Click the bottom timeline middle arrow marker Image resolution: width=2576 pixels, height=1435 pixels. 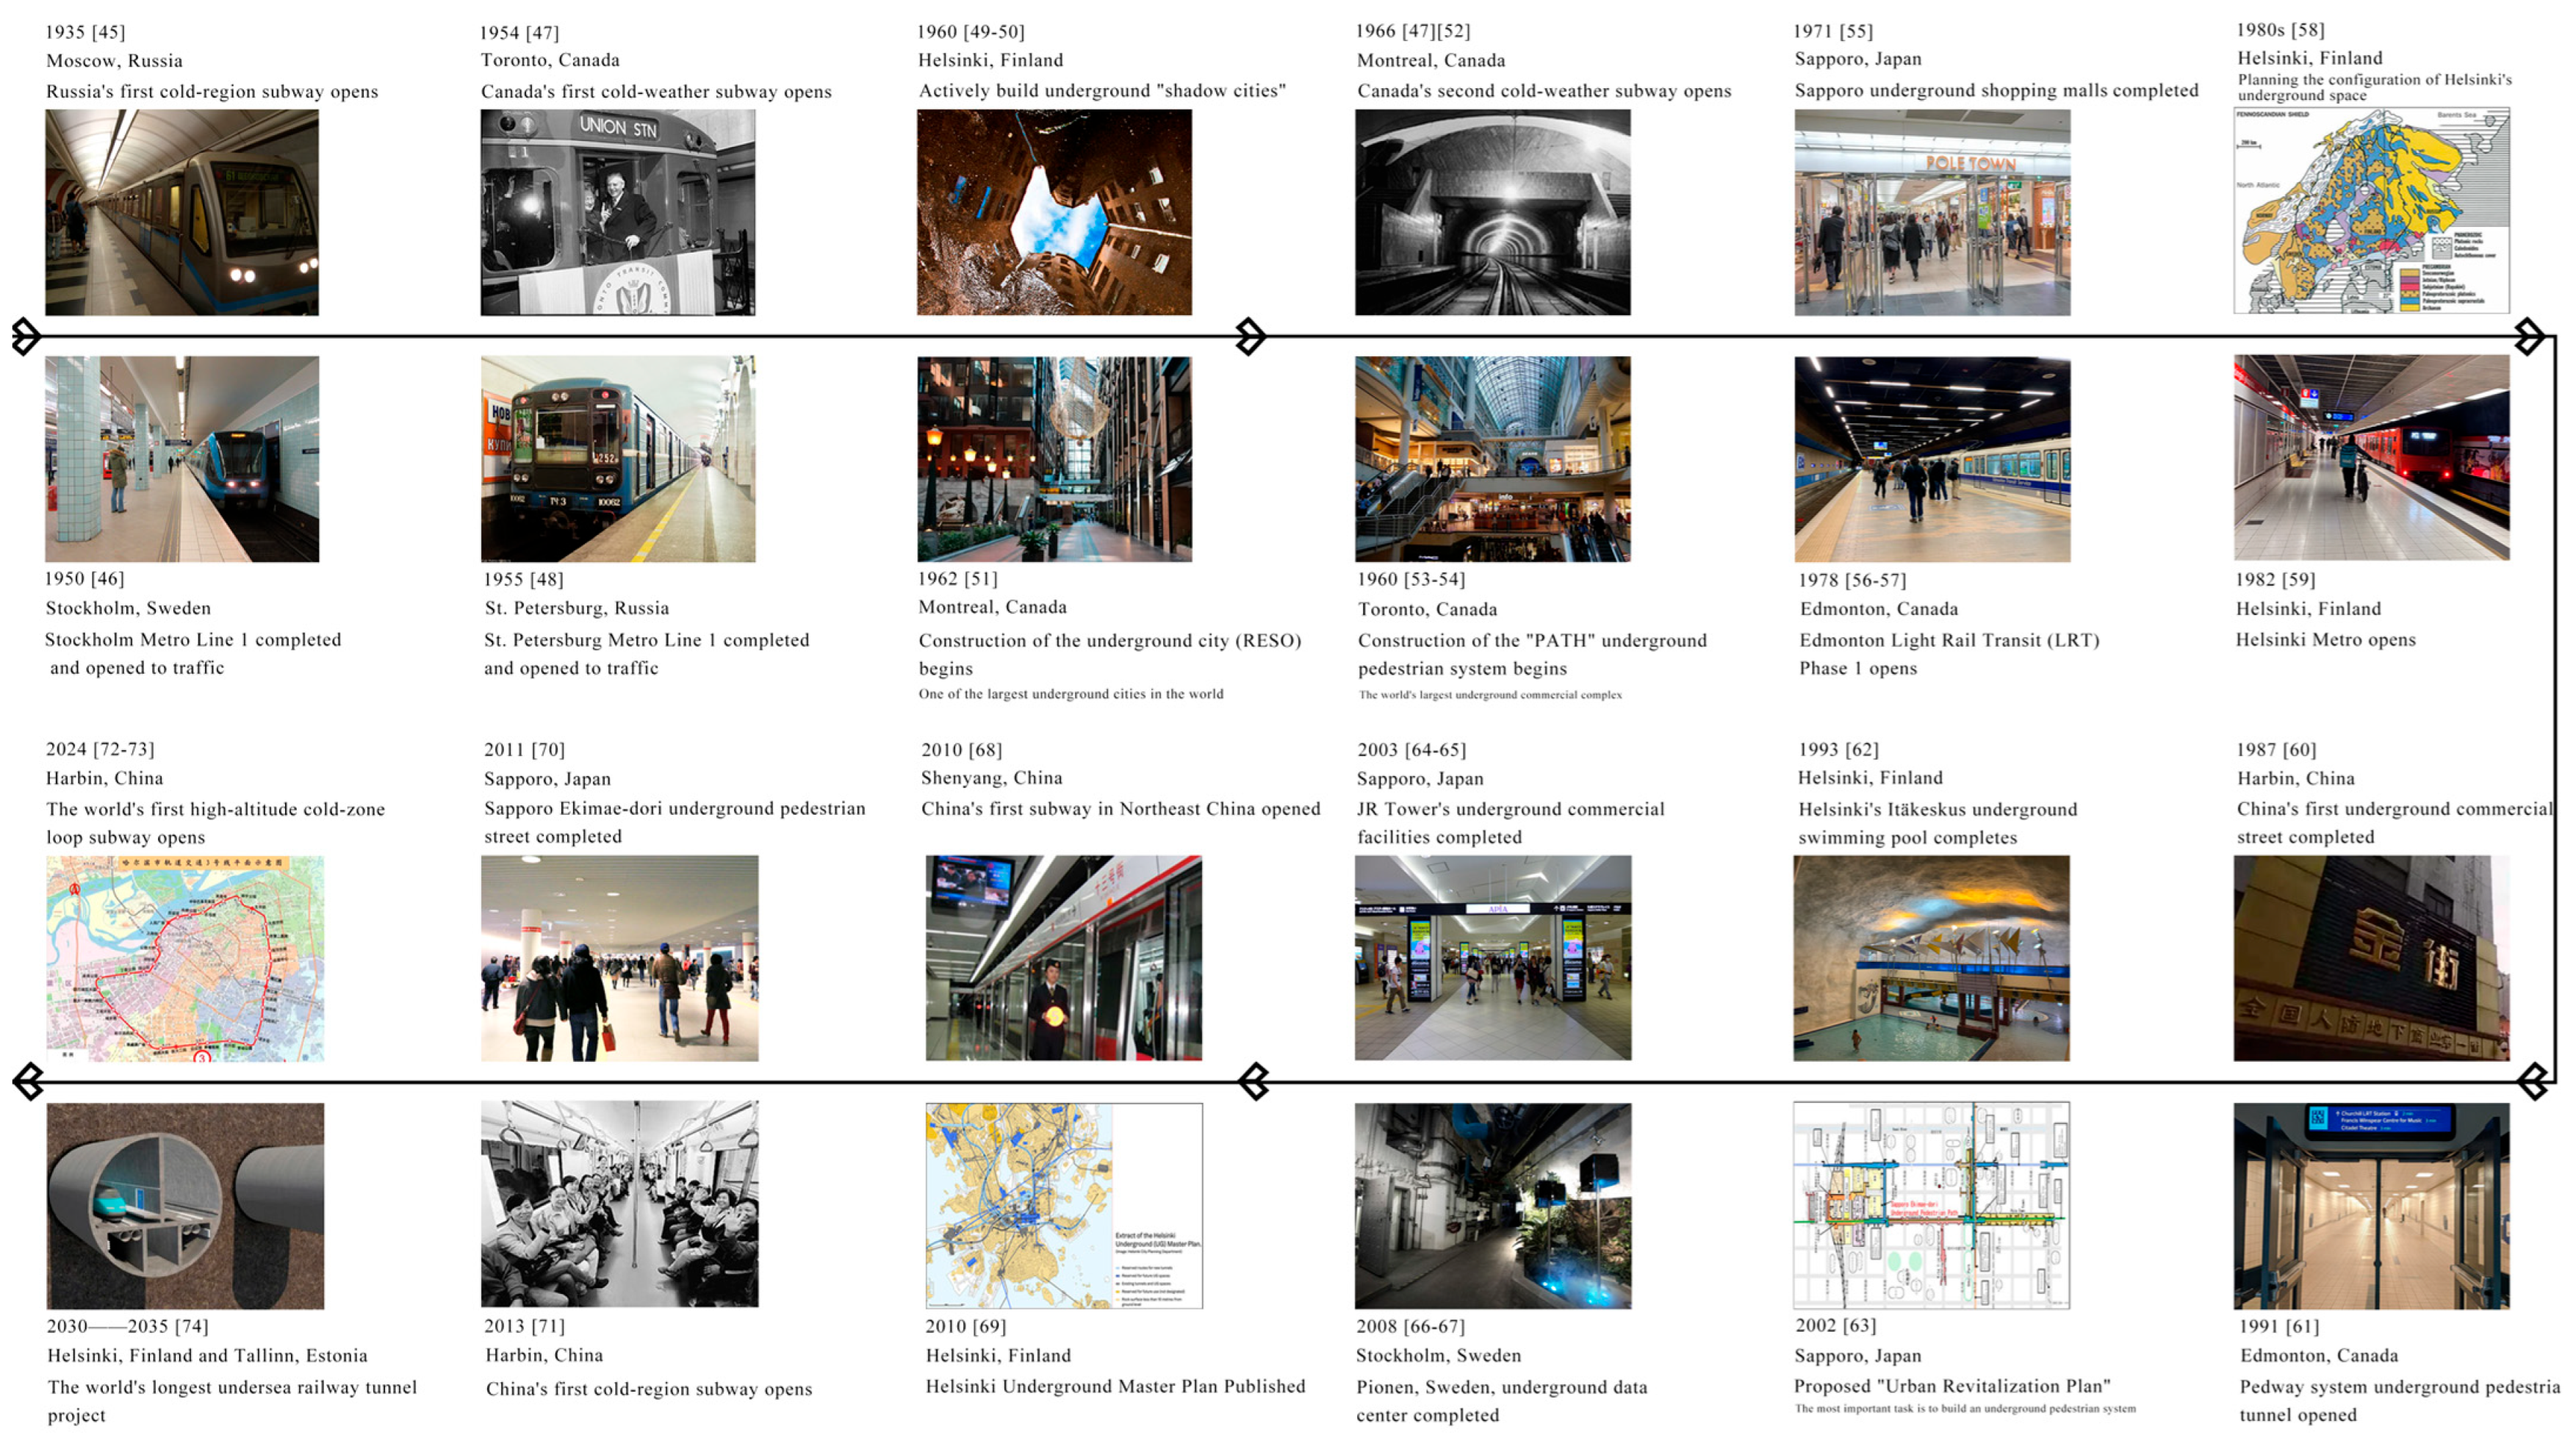[1253, 1081]
